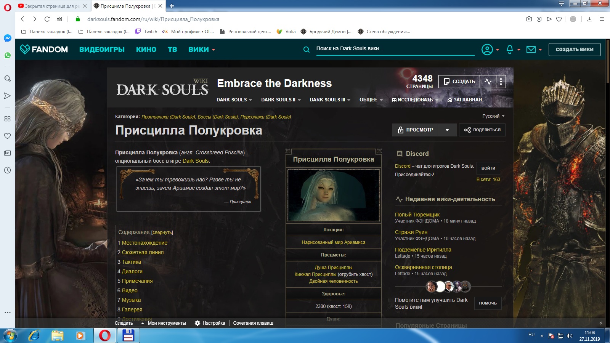Open bookmarks heart in sidebar
Image resolution: width=610 pixels, height=343 pixels.
tap(7, 136)
